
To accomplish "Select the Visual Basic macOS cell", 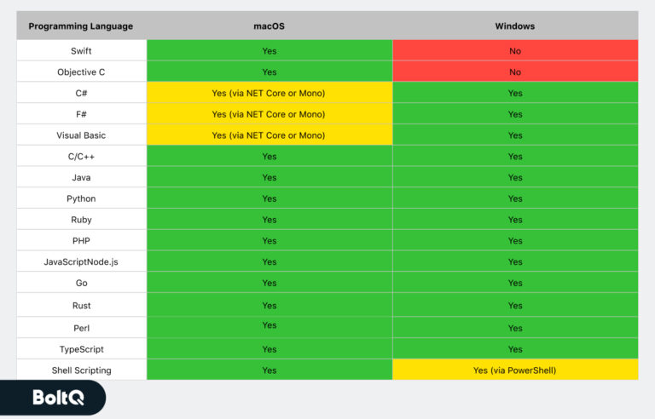I will point(269,135).
